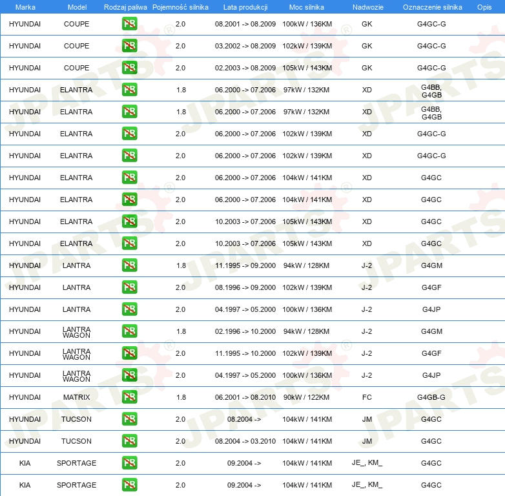505x496 pixels.
Task: Select the date range 06.2001 -> 08.2010
Action: (245, 397)
